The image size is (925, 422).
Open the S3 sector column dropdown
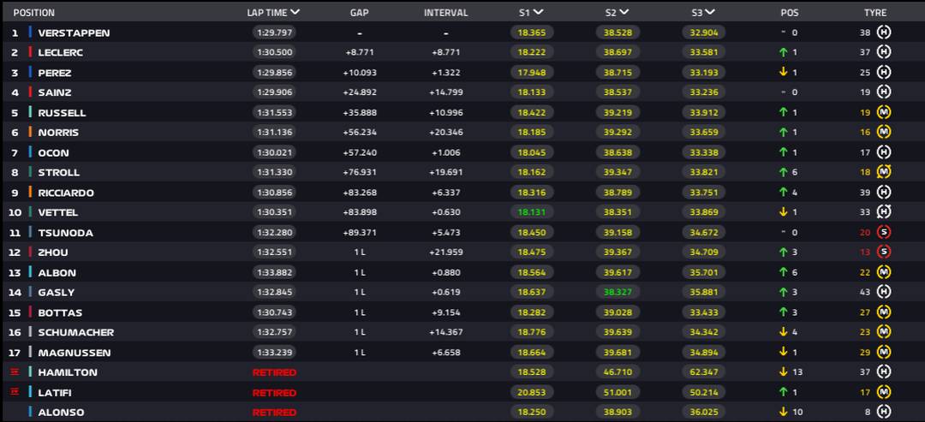[x=710, y=12]
